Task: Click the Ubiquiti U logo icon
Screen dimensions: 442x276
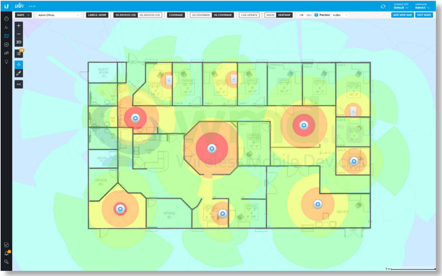Action: 6,6
